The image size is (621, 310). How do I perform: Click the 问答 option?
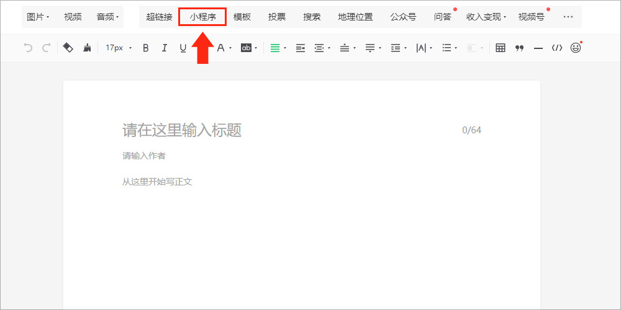[442, 17]
